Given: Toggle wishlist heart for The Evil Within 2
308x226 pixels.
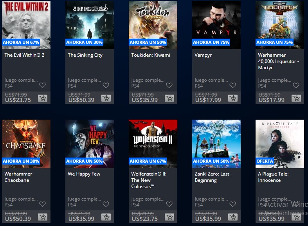Looking at the screenshot, I should click(42, 85).
